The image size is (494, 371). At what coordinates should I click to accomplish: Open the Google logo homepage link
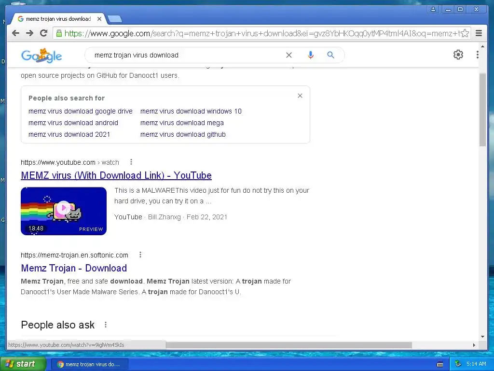pyautogui.click(x=41, y=56)
